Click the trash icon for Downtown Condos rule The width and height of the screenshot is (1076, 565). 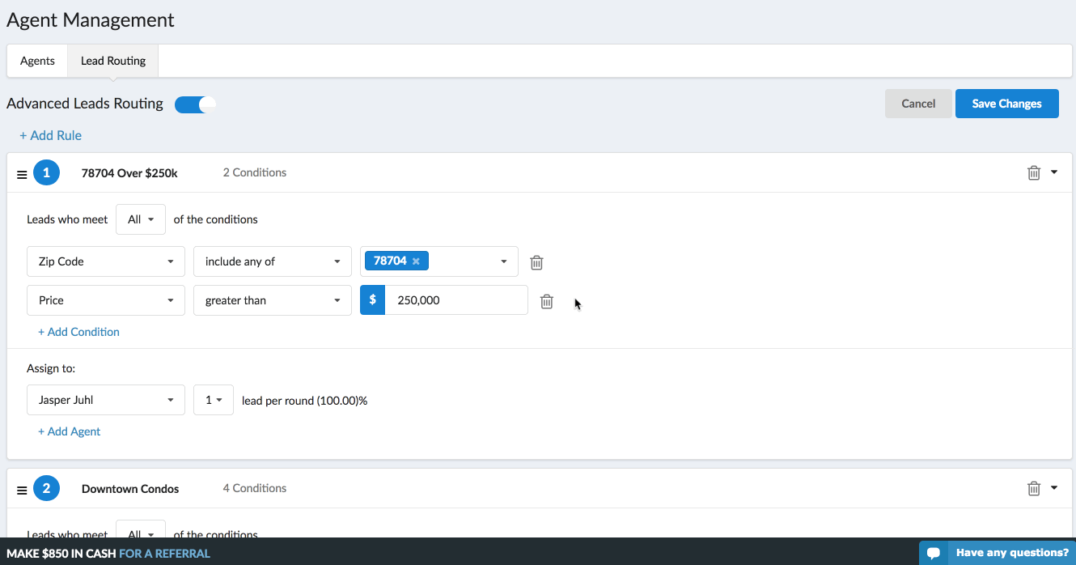pyautogui.click(x=1033, y=488)
